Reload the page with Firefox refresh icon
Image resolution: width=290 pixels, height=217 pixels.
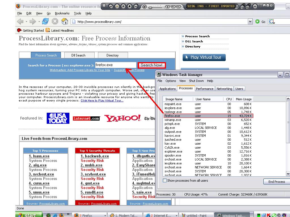(45, 21)
